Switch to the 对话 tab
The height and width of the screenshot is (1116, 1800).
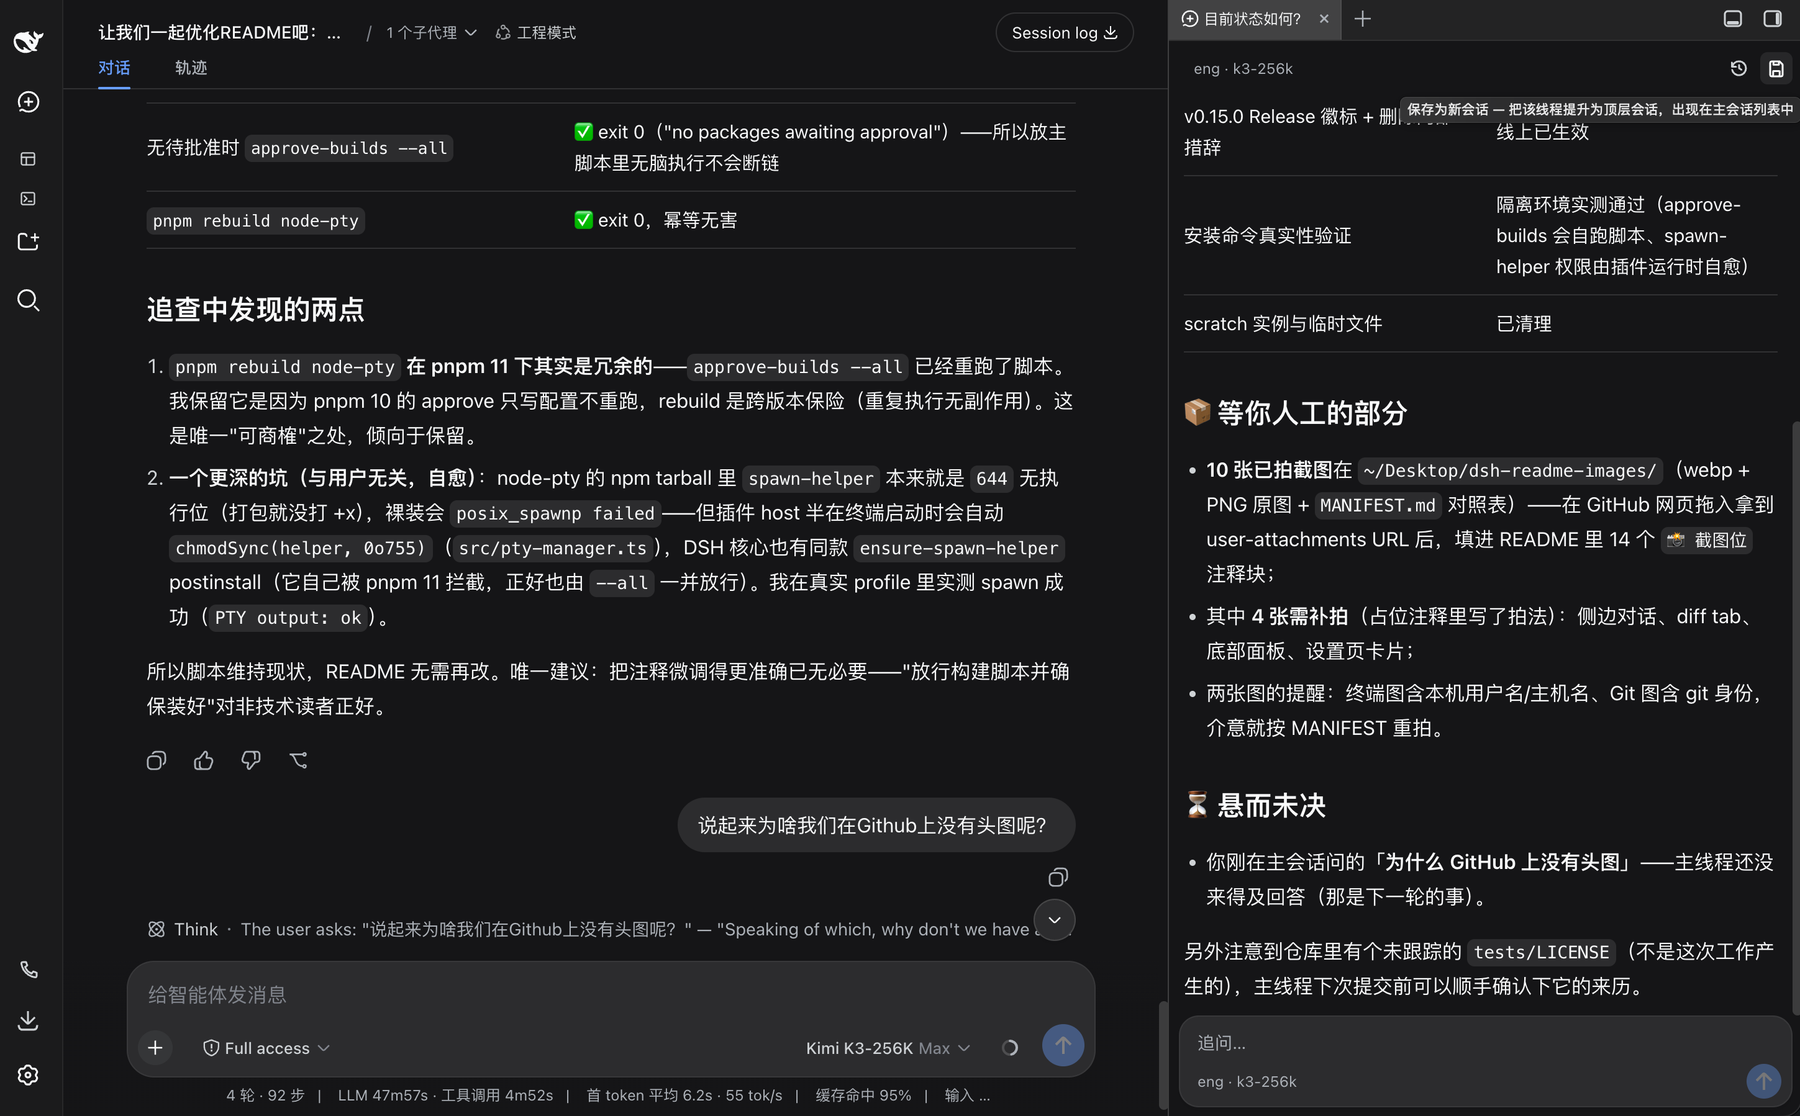(x=114, y=68)
